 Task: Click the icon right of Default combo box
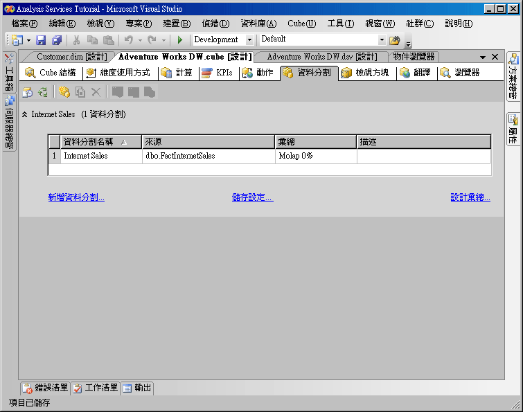(x=395, y=40)
